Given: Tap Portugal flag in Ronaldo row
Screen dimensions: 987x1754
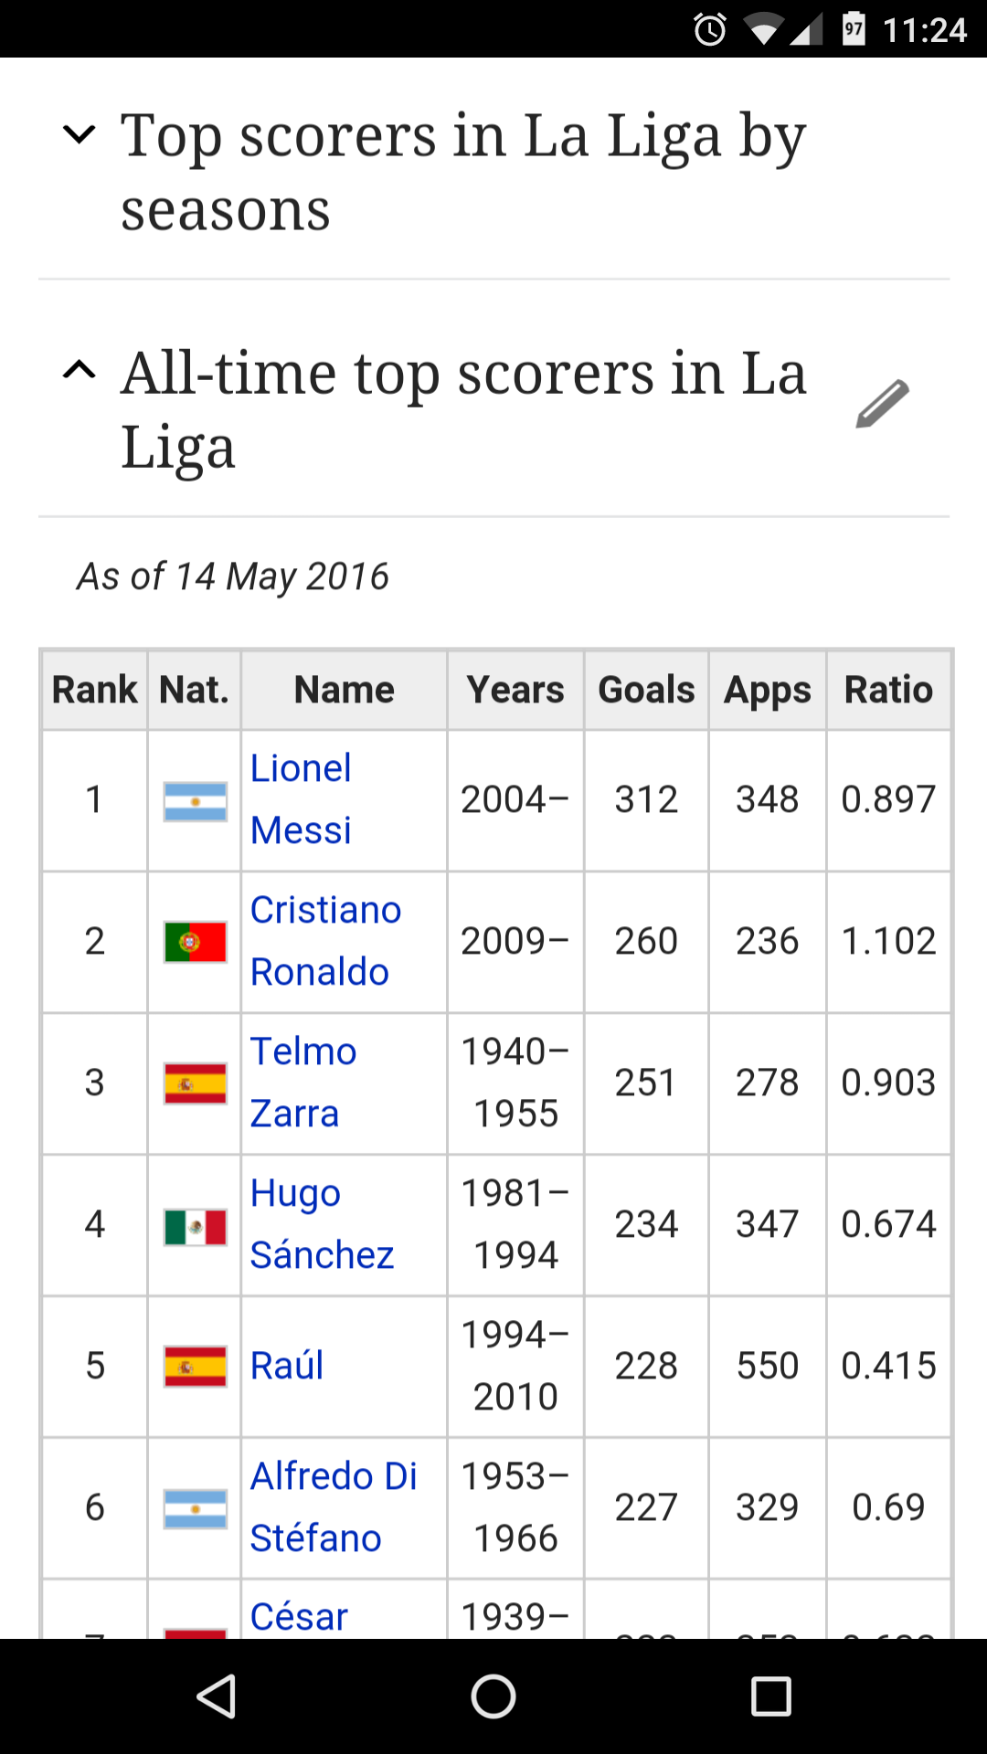Looking at the screenshot, I should (x=195, y=942).
